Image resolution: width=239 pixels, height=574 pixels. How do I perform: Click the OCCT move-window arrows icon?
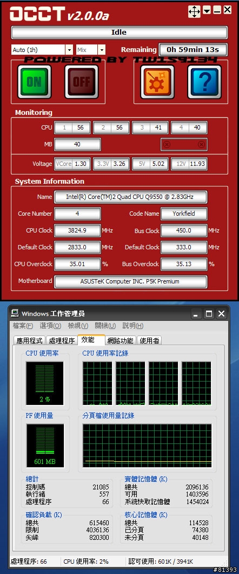click(x=195, y=11)
